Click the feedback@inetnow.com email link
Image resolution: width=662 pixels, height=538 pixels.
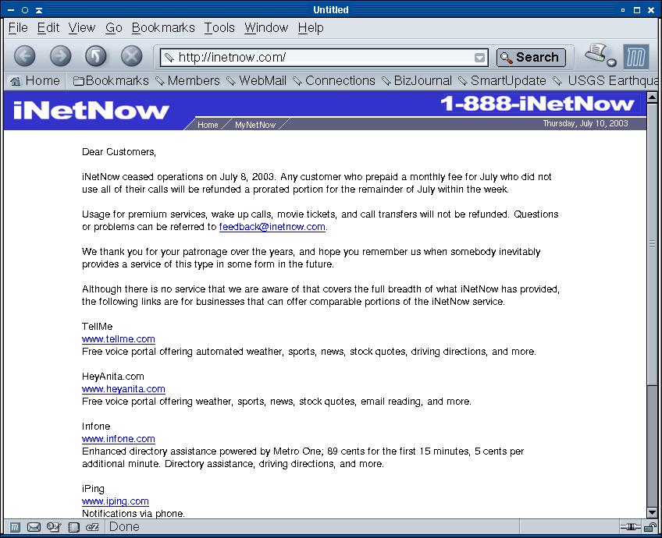[272, 227]
